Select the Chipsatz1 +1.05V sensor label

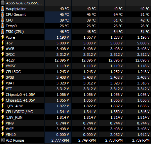20,100
